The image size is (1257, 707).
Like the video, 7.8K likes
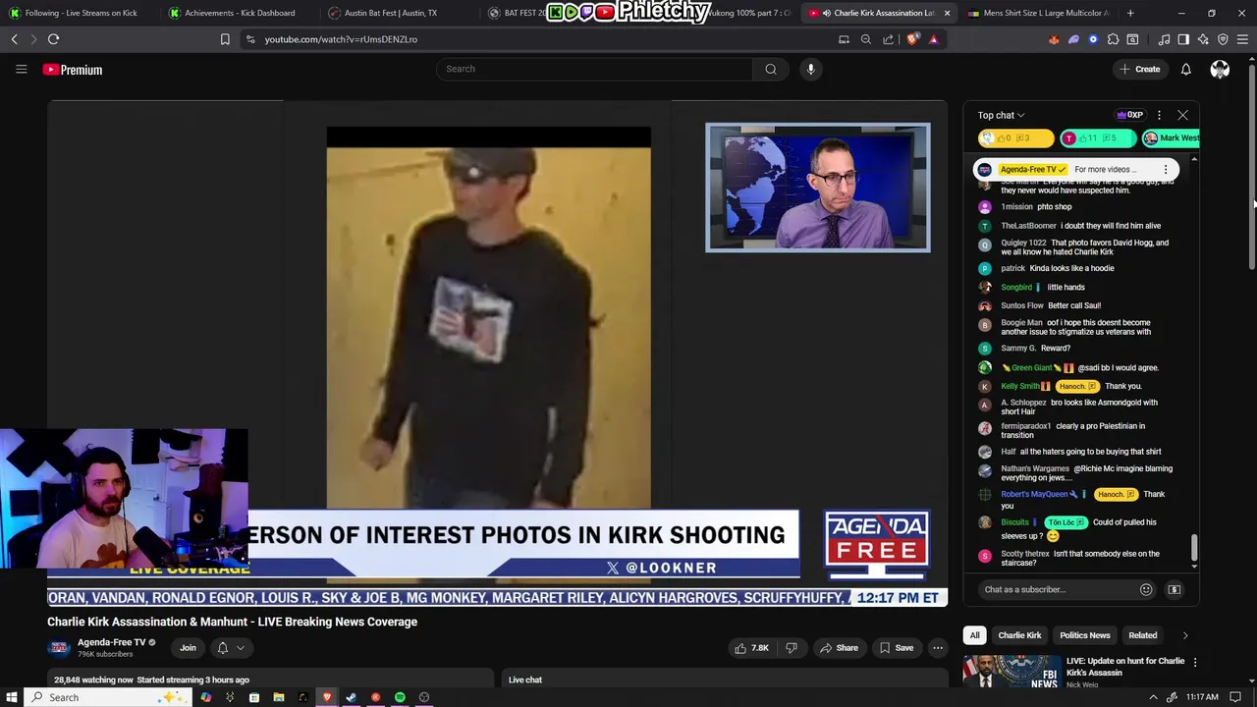coord(752,648)
